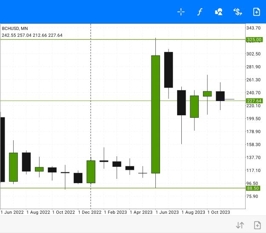Tap the green December 2022 candle
This screenshot has width=266, height=233.
coord(91,172)
